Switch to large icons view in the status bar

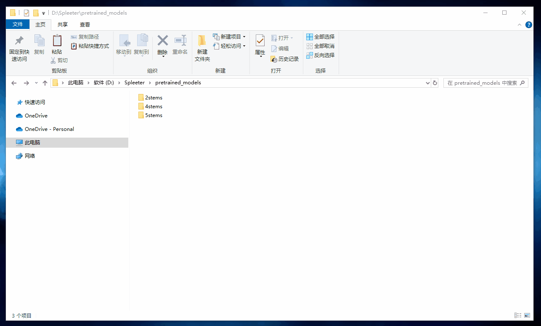527,316
